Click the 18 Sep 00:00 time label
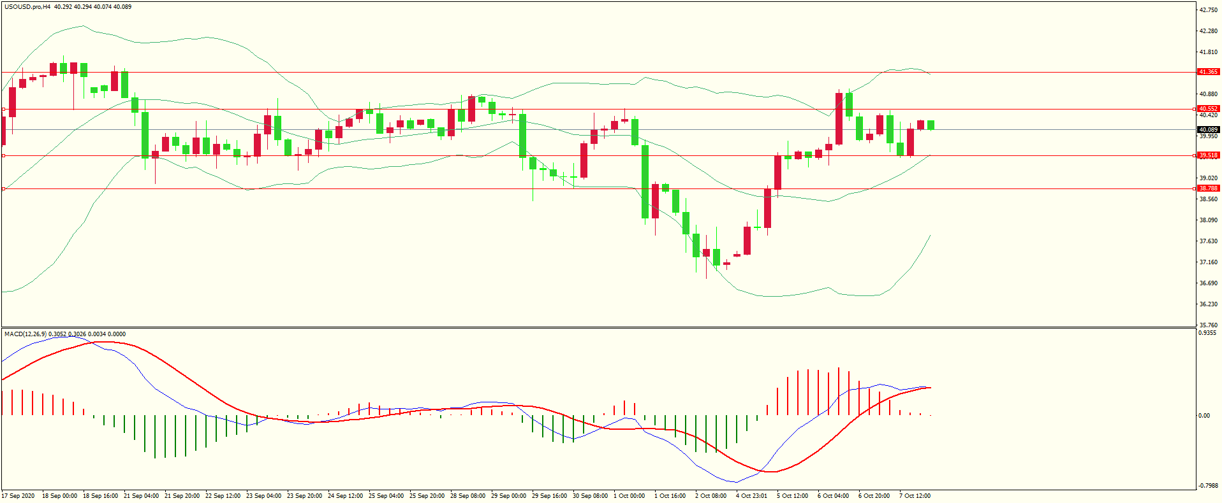Image resolution: width=1222 pixels, height=503 pixels. [59, 496]
